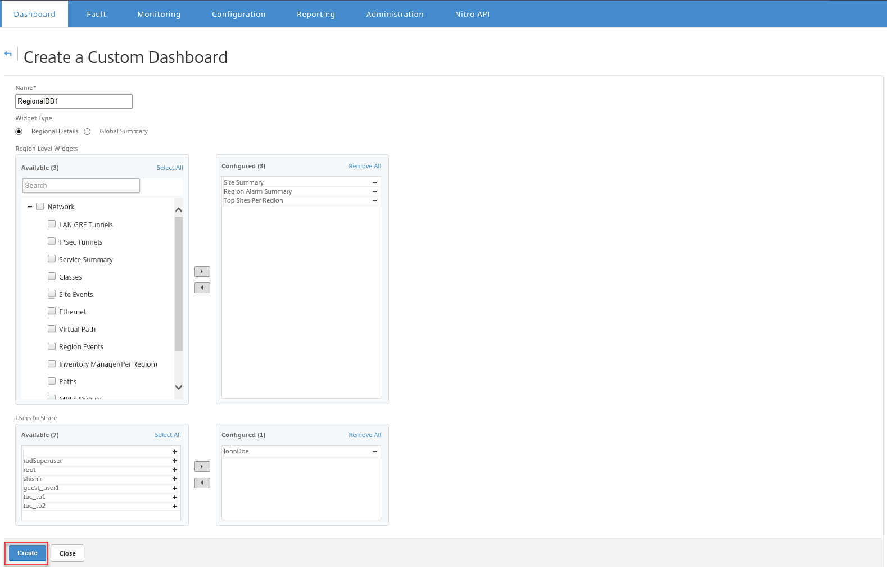Open the Configuration tab

coord(239,14)
